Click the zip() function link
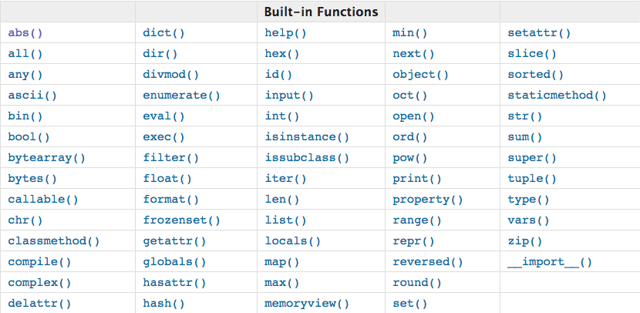The image size is (640, 313). point(525,241)
